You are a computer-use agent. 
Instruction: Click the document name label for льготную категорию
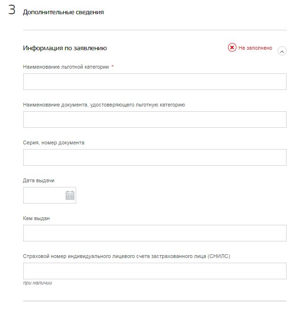tap(104, 105)
